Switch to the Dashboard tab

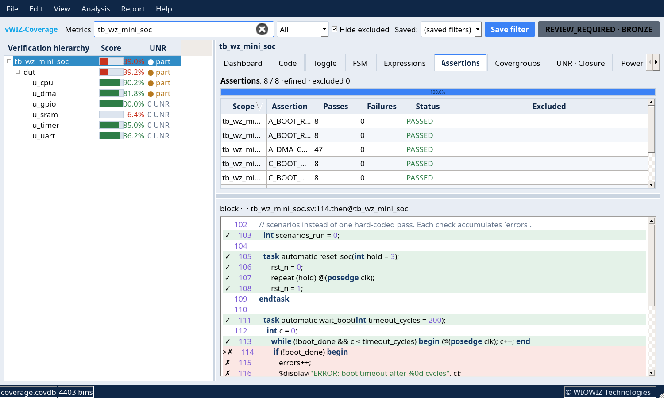(243, 63)
